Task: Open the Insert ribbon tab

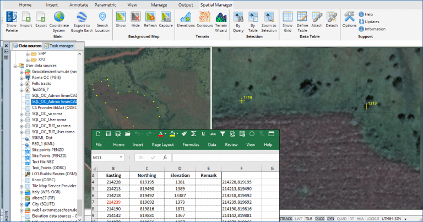Action: [x=52, y=5]
